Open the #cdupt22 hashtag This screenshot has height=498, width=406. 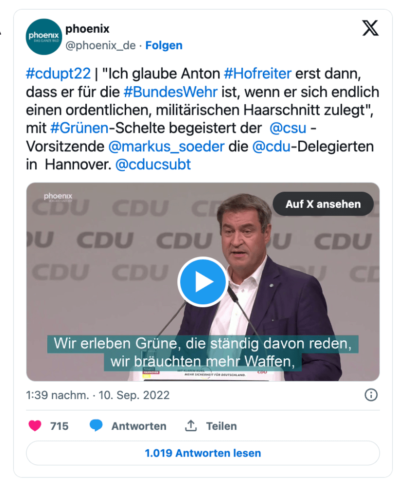coord(58,74)
